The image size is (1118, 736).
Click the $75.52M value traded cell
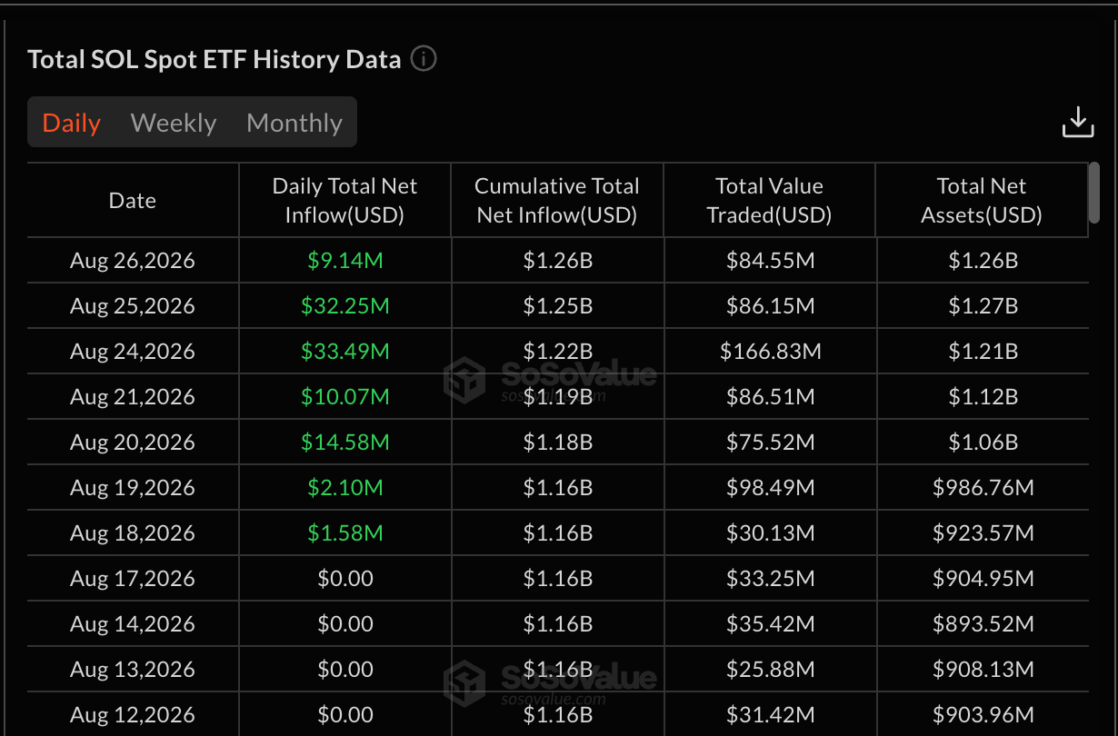[x=770, y=443]
